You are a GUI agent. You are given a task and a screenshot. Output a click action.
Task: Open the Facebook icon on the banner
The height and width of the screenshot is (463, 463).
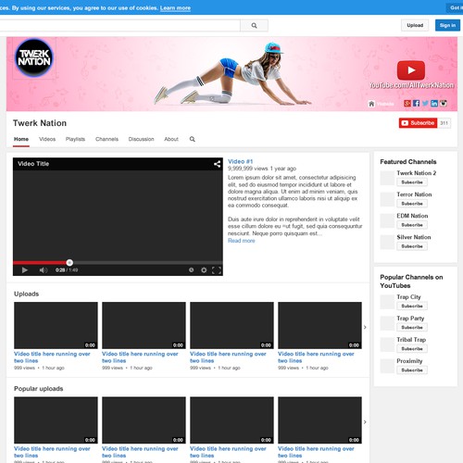(x=416, y=104)
